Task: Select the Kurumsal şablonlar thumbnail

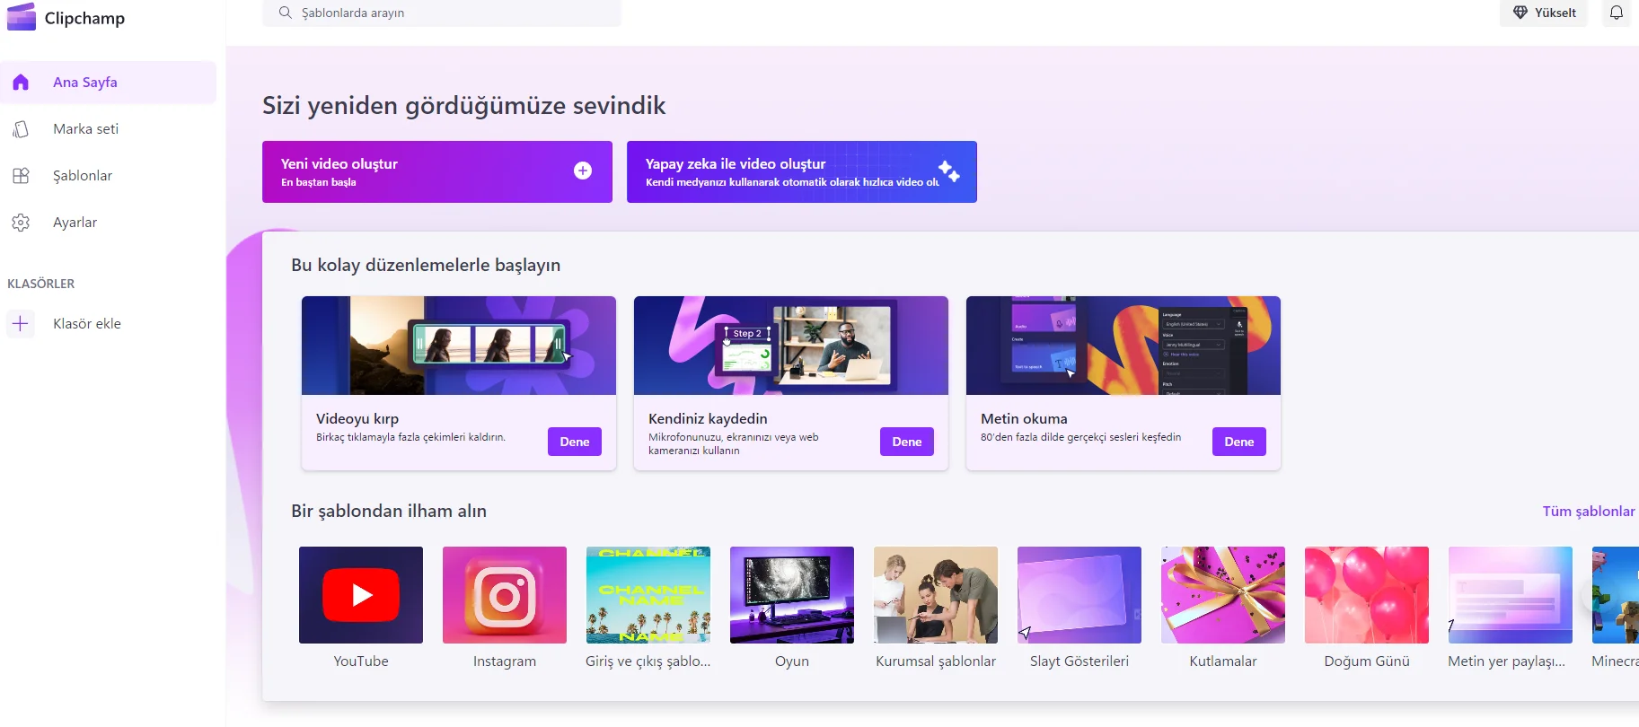Action: click(x=936, y=595)
